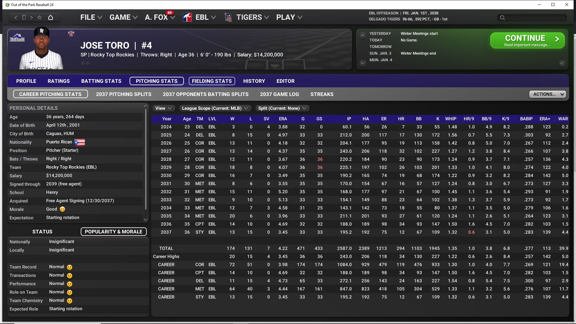Click the Rockies team logo on the player card
Screen dimensions: 576x324
pyautogui.click(x=17, y=38)
